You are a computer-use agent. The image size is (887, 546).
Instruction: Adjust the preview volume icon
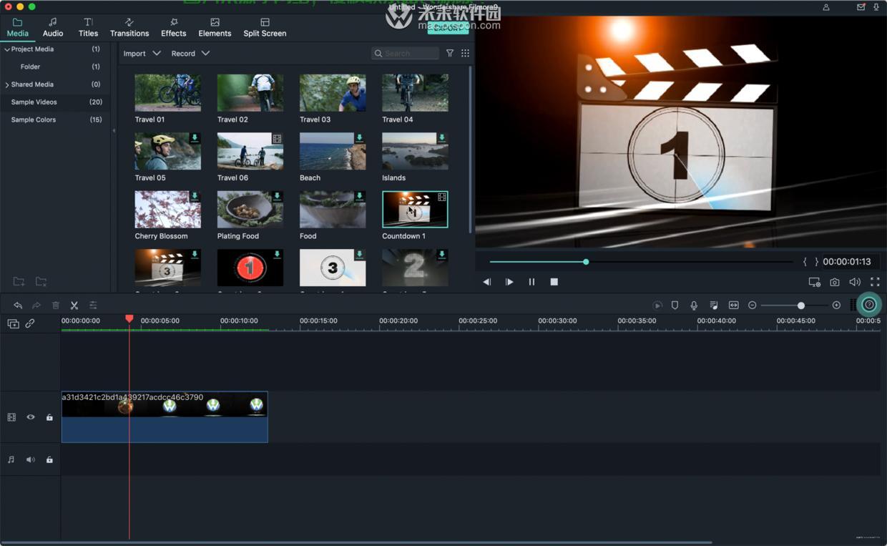(x=855, y=282)
